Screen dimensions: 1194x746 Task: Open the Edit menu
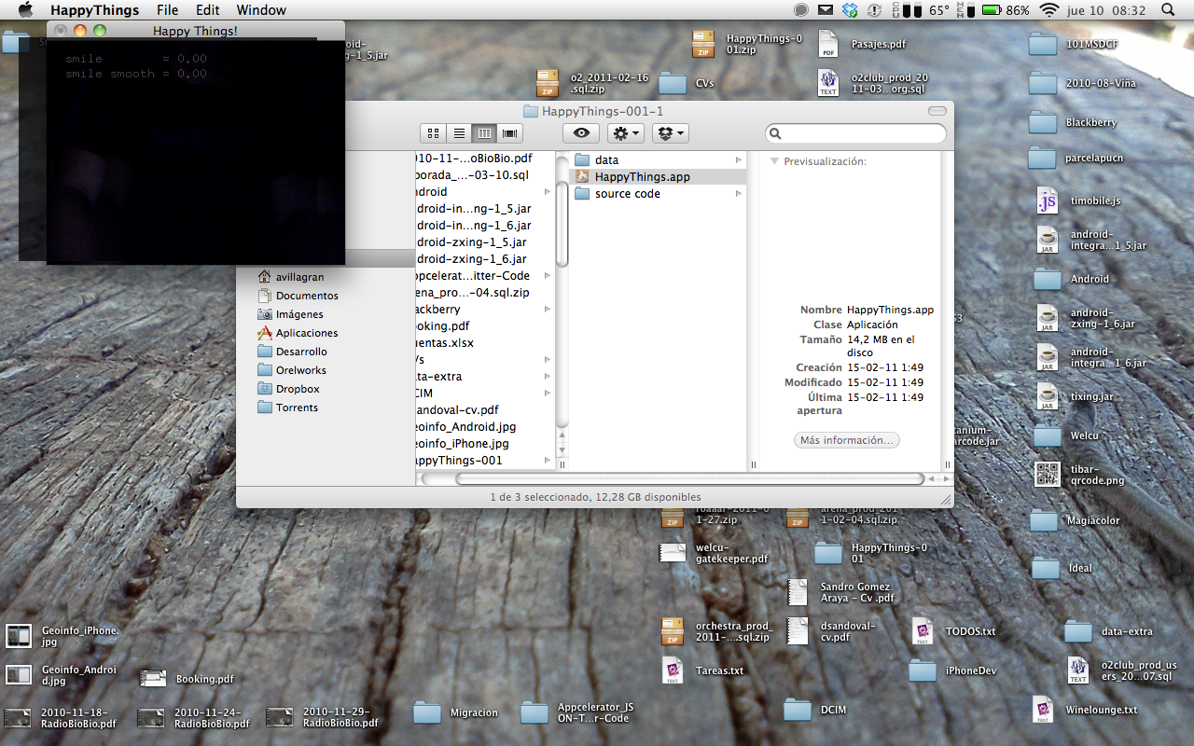208,10
